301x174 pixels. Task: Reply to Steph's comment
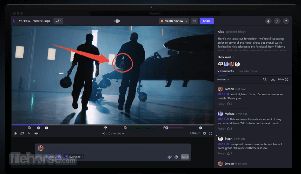click(x=221, y=154)
